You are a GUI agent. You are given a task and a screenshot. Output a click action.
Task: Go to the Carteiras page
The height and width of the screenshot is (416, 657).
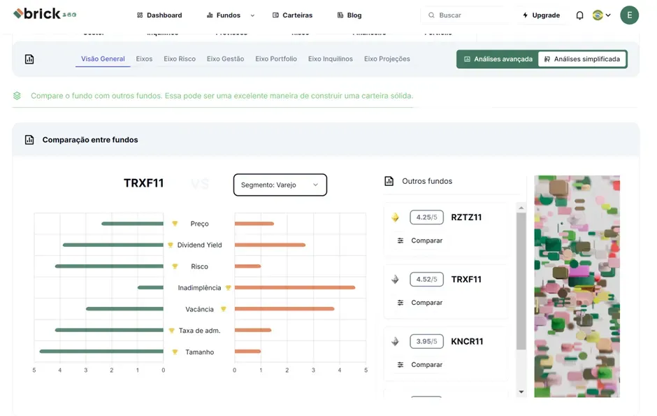(292, 15)
